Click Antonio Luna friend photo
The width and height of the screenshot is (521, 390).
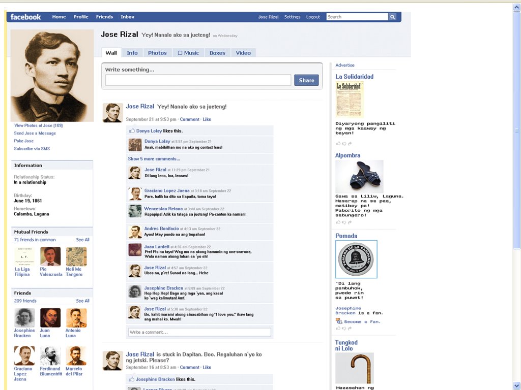pos(76,318)
